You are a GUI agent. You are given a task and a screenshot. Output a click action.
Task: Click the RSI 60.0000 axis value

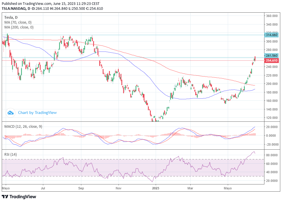[272, 164]
